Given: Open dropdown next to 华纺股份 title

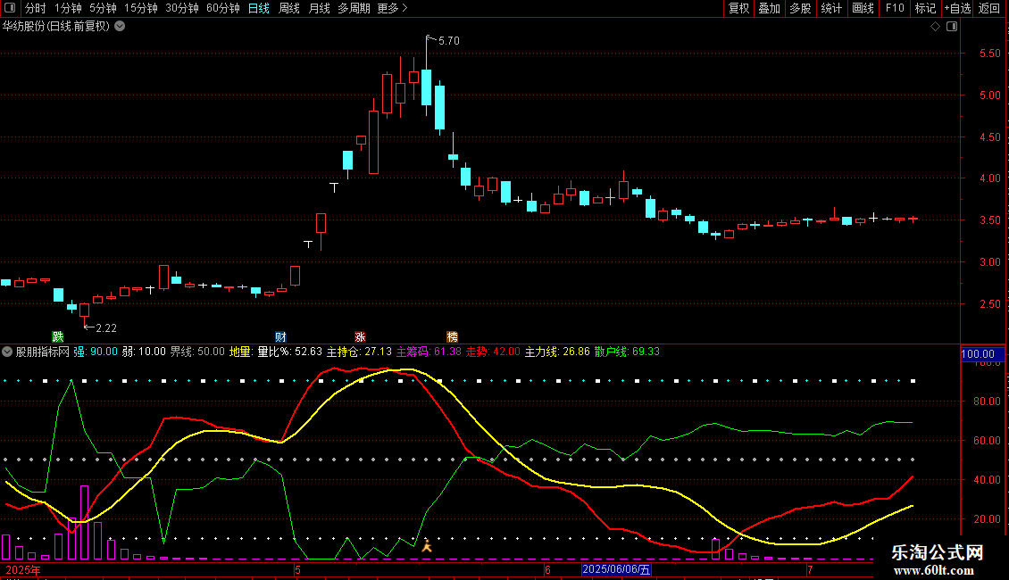Looking at the screenshot, I should [120, 27].
